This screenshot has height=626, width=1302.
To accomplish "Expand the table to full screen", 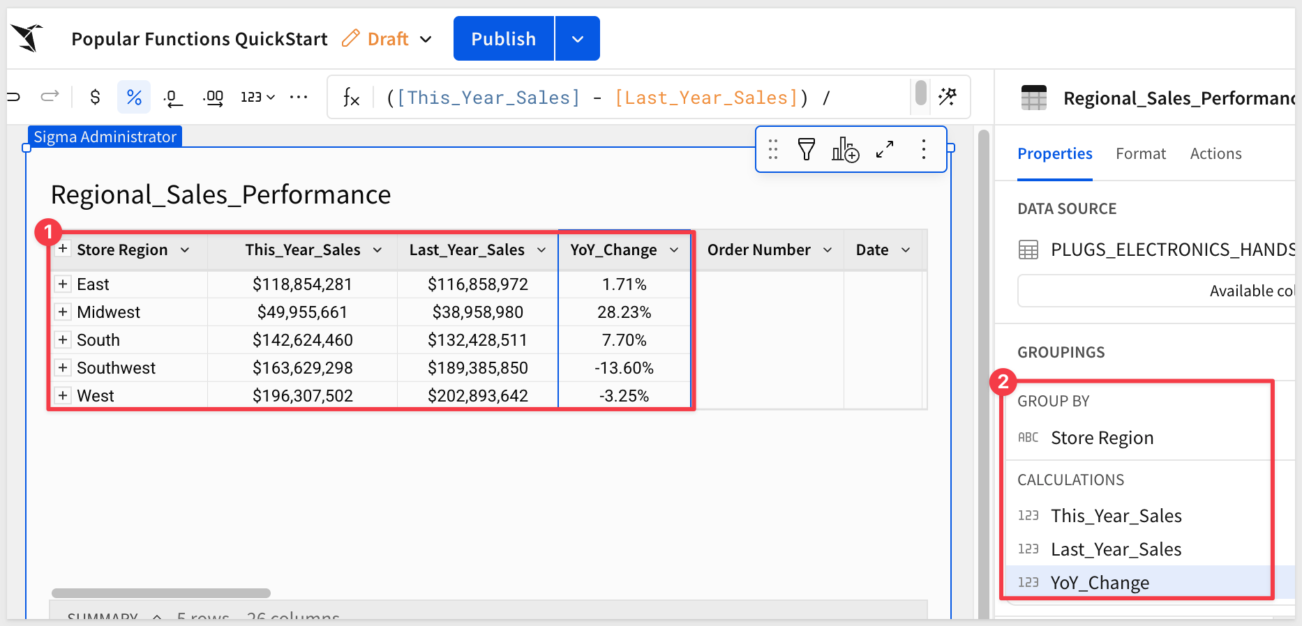I will [885, 149].
